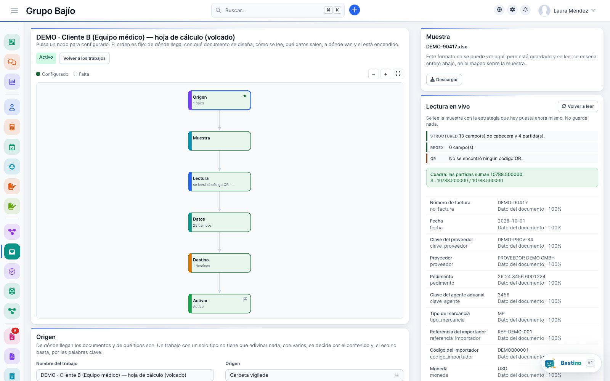Open the circled checkmark sidebar icon

coord(12,271)
